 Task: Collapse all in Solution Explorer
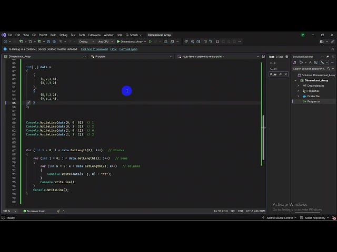(310, 62)
